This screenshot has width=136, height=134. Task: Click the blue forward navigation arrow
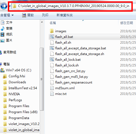click(4, 6)
